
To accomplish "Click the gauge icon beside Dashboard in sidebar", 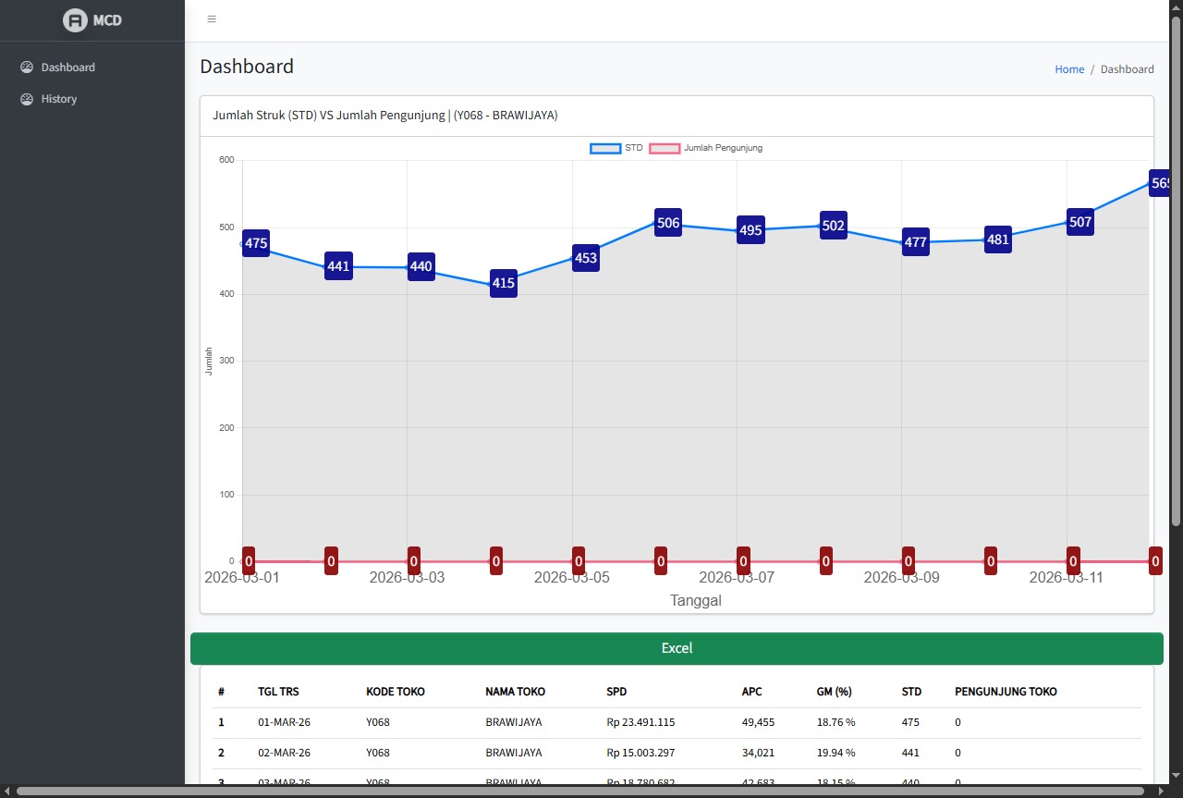I will click(27, 68).
